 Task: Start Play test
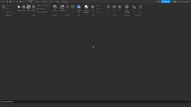click(109, 7)
